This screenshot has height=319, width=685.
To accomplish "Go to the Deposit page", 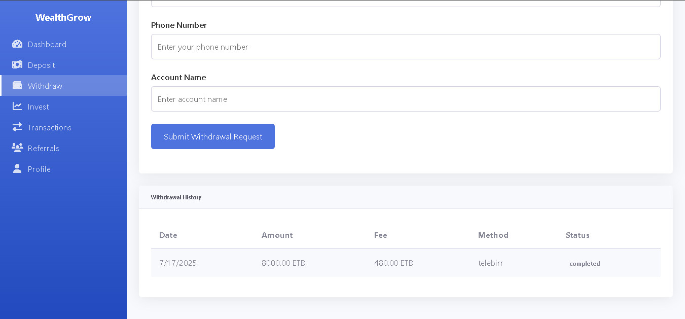I will pos(63,65).
